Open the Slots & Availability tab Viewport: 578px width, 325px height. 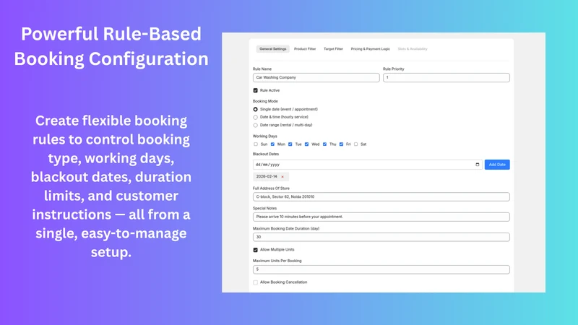click(413, 49)
